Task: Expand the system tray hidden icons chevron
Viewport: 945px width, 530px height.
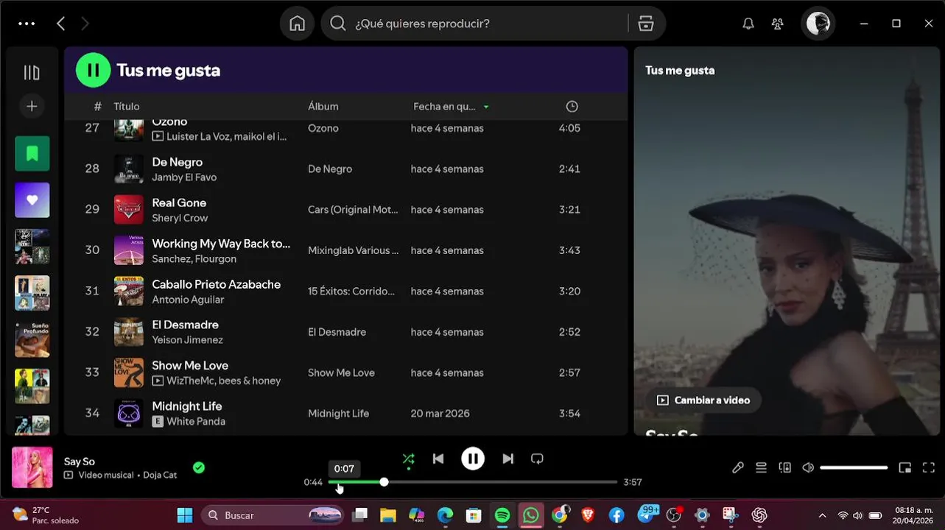Action: [x=822, y=515]
